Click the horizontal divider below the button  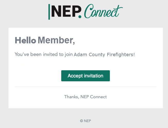point(85,87)
